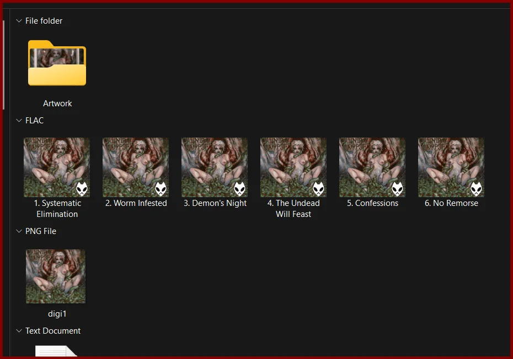Screen dimensions: 513x359
Task: Click the foobar2000 badge on Demon's Night
Action: coord(239,189)
